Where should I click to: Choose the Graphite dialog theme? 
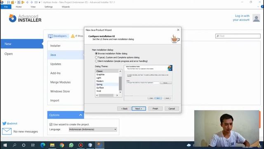point(107,74)
